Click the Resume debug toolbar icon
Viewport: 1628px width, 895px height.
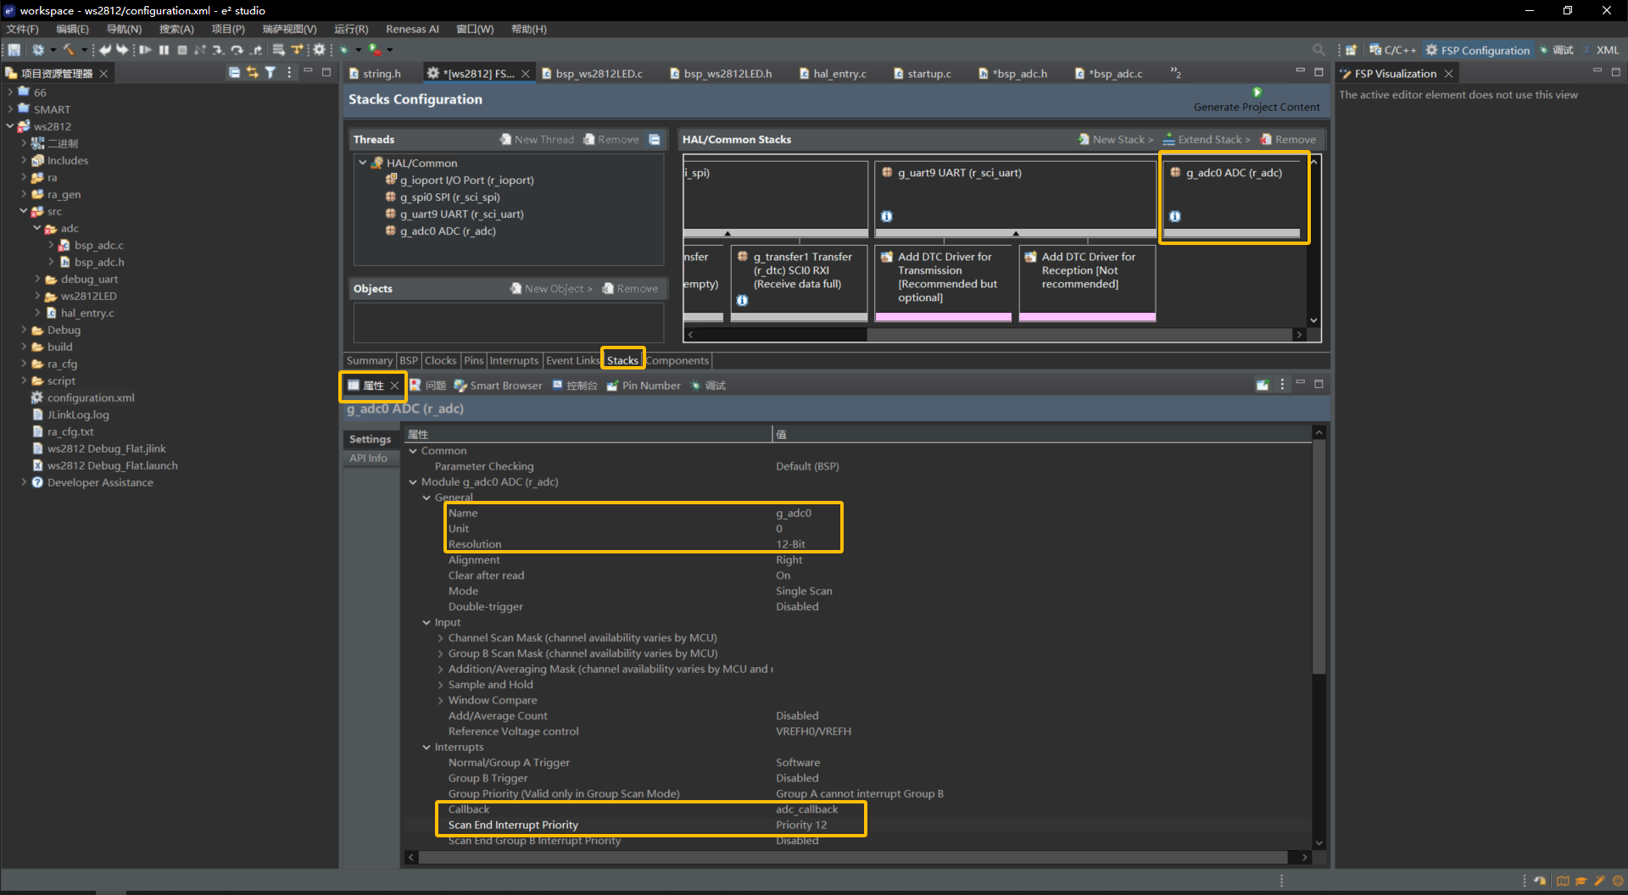point(145,50)
